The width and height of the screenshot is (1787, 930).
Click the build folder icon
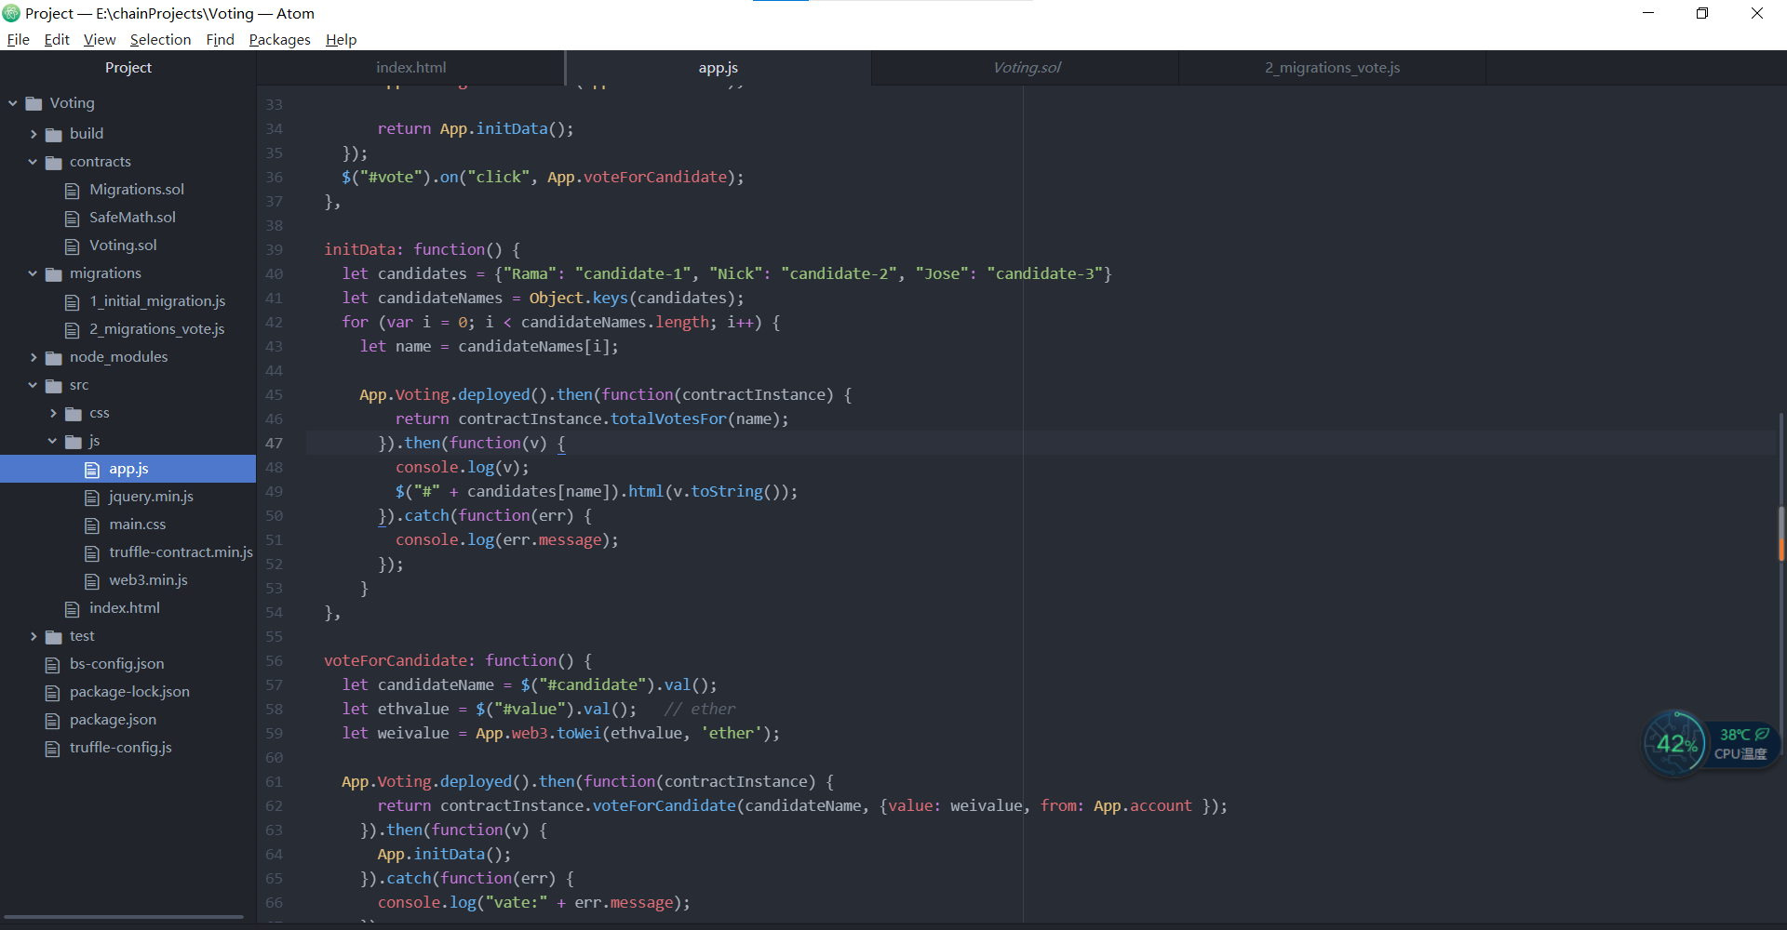54,134
